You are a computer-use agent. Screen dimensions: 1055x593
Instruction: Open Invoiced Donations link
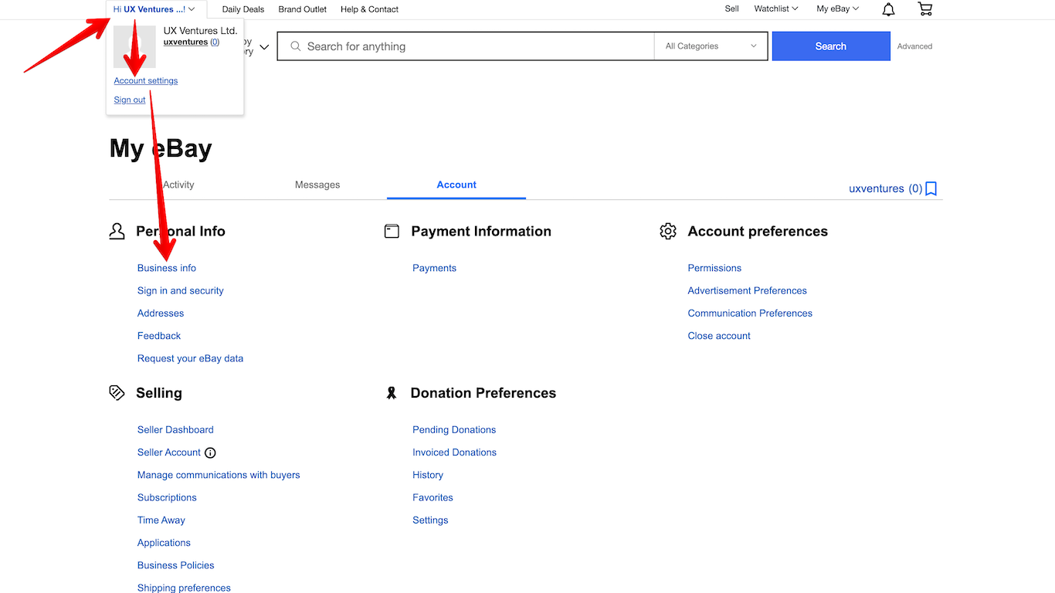tap(454, 452)
